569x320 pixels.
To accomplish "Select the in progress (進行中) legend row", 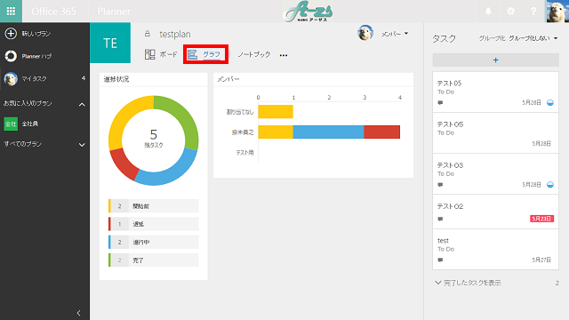I will [154, 242].
